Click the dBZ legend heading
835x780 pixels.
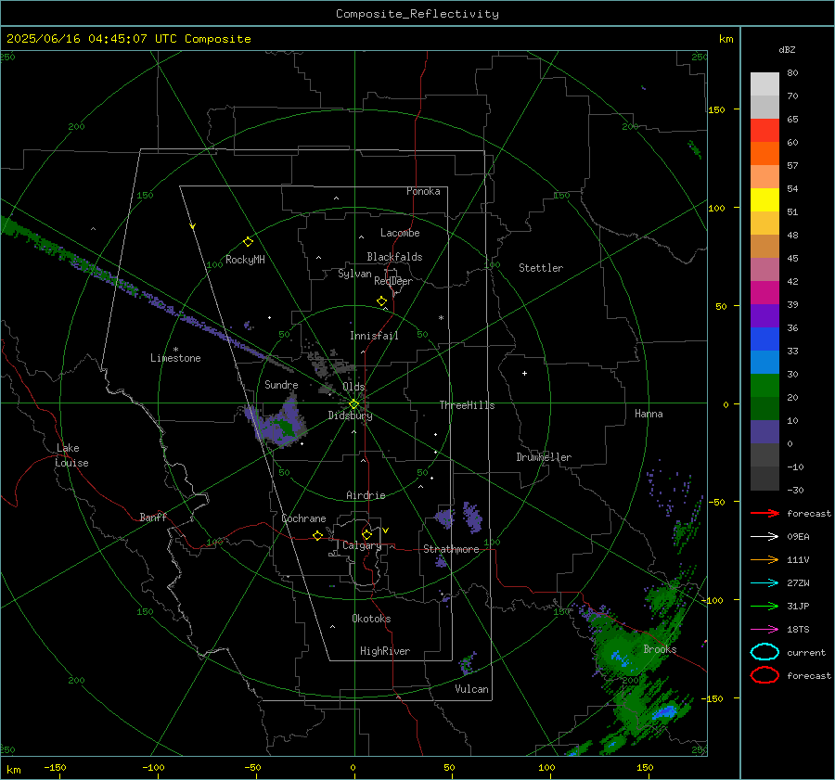pyautogui.click(x=787, y=49)
